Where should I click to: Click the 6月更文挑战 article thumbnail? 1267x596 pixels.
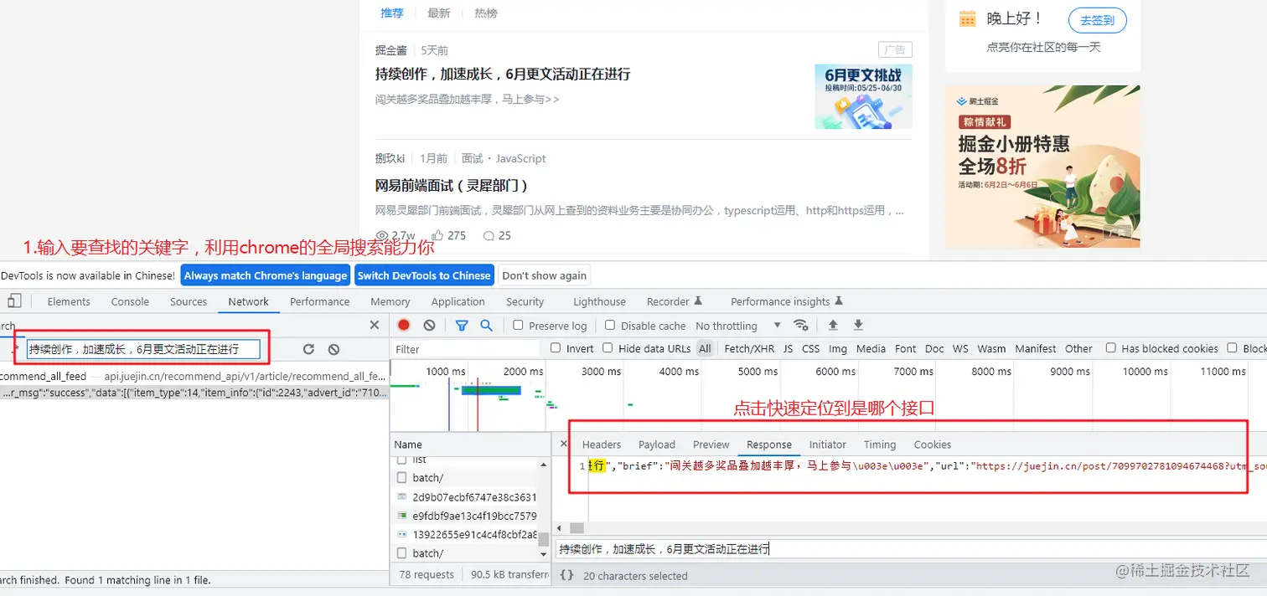click(863, 96)
